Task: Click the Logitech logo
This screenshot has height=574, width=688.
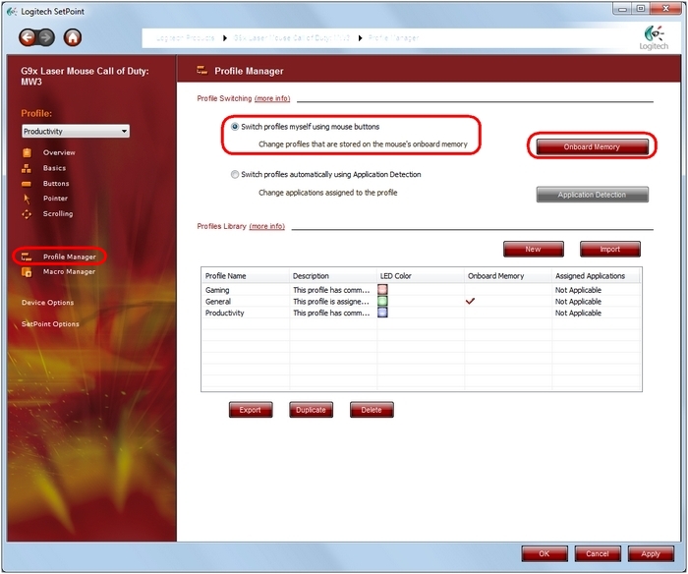Action: pos(654,38)
